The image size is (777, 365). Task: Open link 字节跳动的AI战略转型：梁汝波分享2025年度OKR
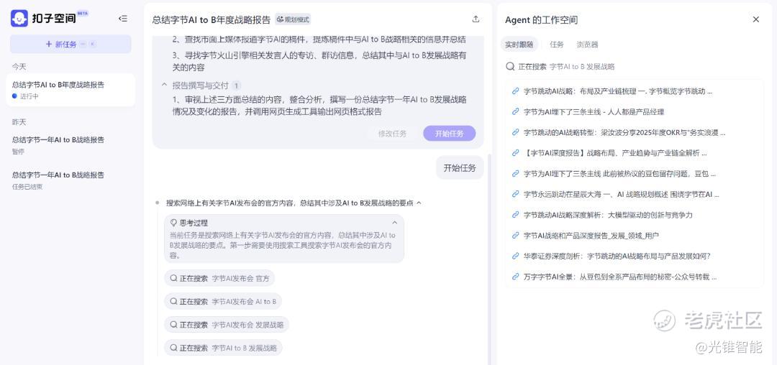(624, 132)
